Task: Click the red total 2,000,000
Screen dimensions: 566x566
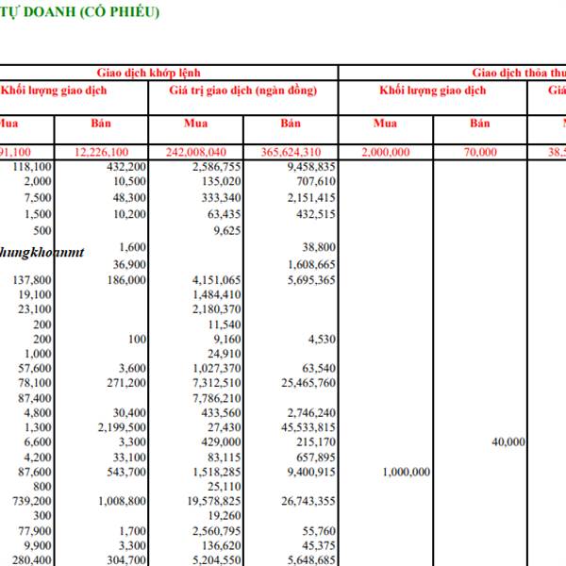Action: tap(386, 152)
